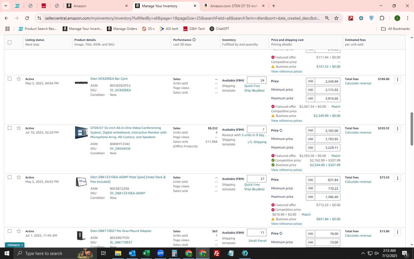Open the Windows notification center

pos(405,253)
